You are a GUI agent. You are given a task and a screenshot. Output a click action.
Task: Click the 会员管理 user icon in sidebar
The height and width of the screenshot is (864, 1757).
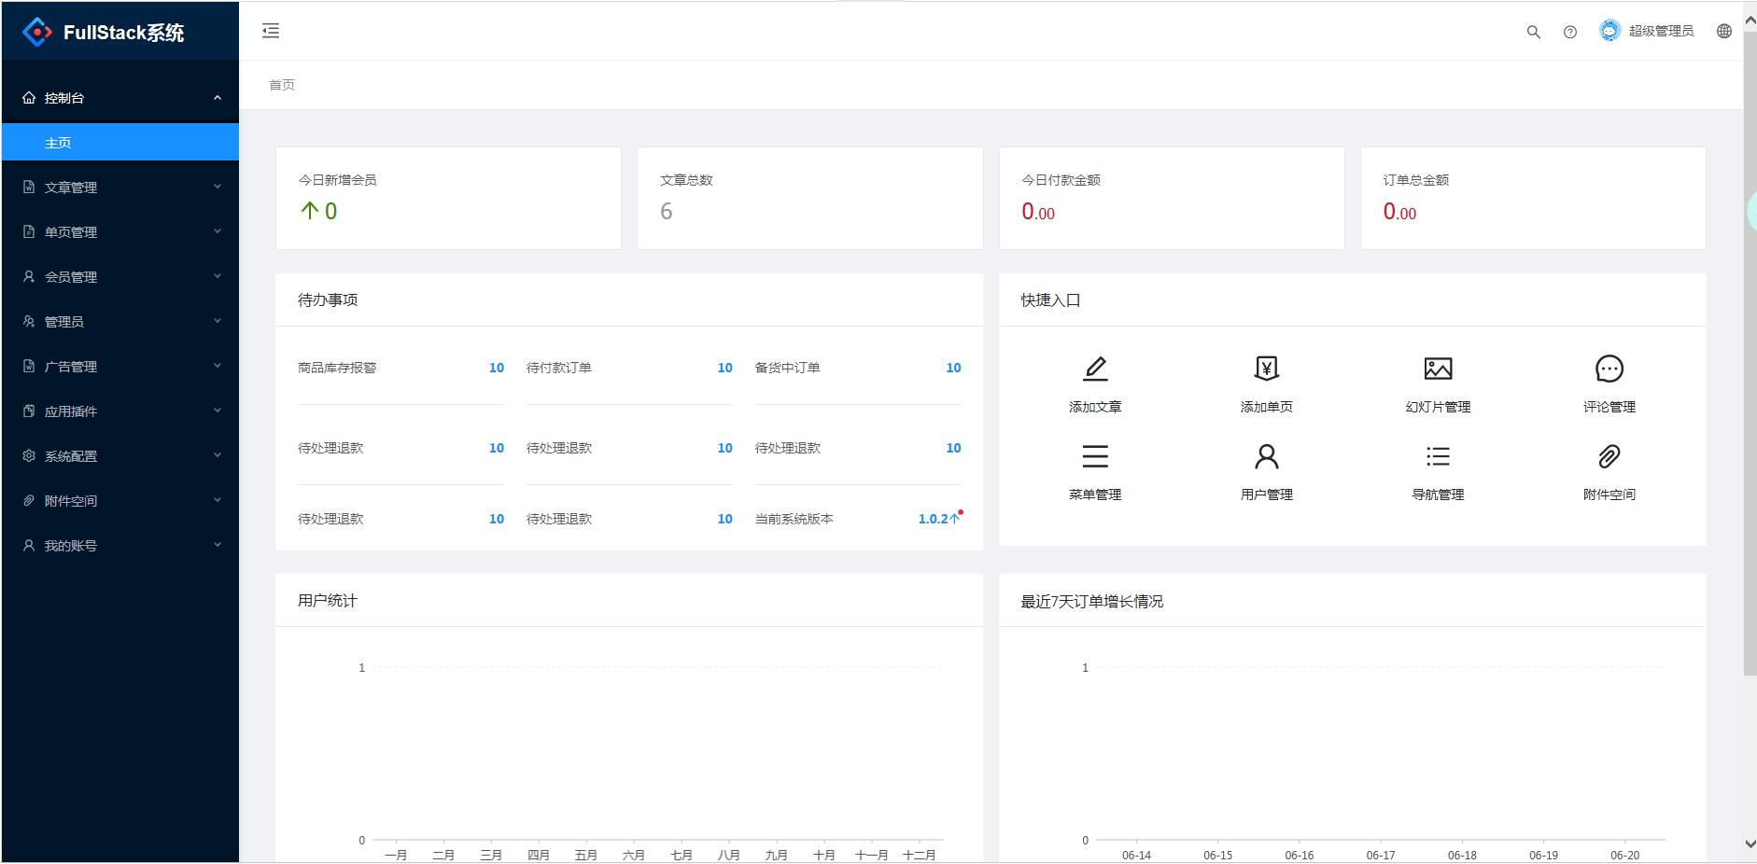[x=29, y=277]
